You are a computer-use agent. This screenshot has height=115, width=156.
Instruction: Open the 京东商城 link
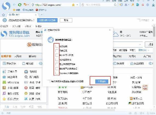[x=63, y=92]
